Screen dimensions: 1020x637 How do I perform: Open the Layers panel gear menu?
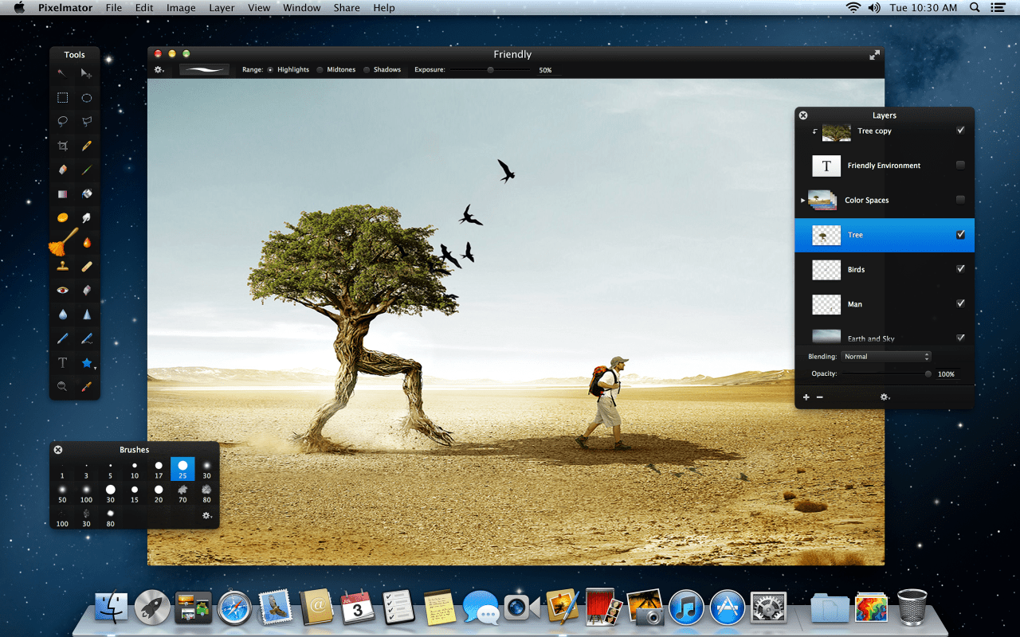click(x=885, y=397)
